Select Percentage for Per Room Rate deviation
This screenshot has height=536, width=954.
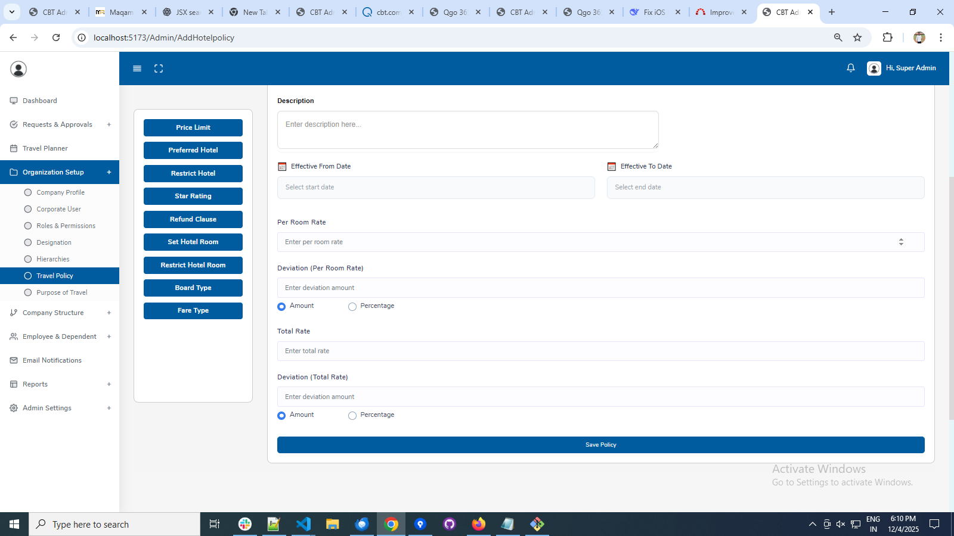pos(352,307)
